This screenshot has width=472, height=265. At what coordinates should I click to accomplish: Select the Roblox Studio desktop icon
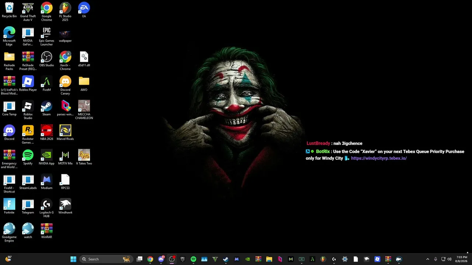[x=28, y=110]
